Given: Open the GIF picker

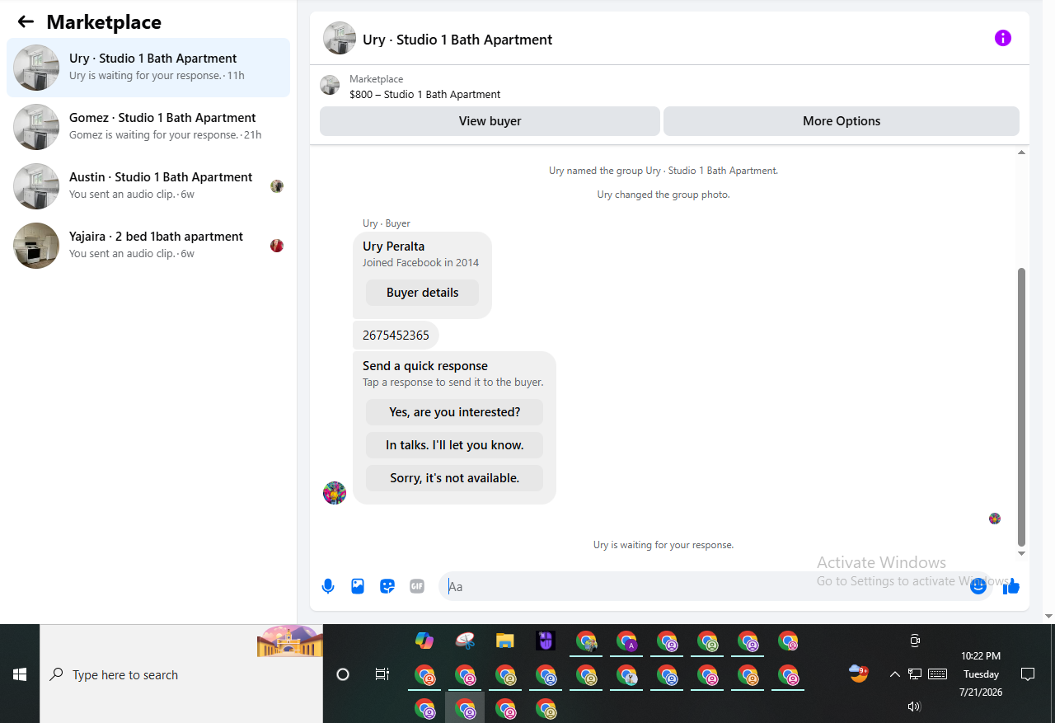Looking at the screenshot, I should point(417,586).
